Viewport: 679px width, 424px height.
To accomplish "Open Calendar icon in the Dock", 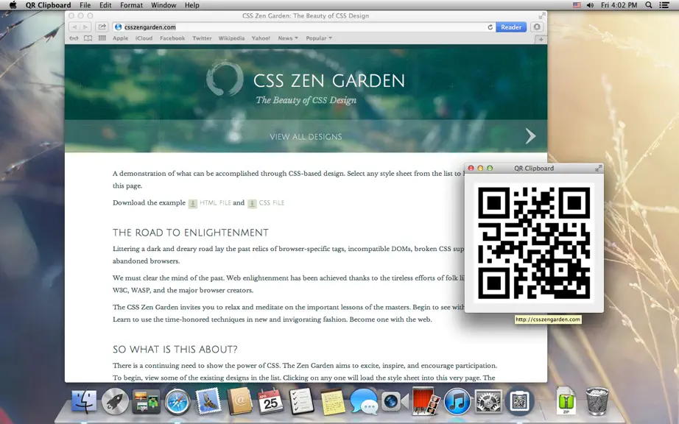I will [270, 401].
